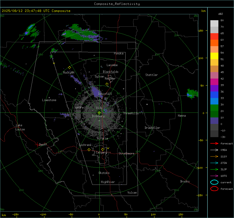Viewport: 234px width, 218px height.
Task: Click the yellow diamond marker near RedDeer
Action: point(107,84)
